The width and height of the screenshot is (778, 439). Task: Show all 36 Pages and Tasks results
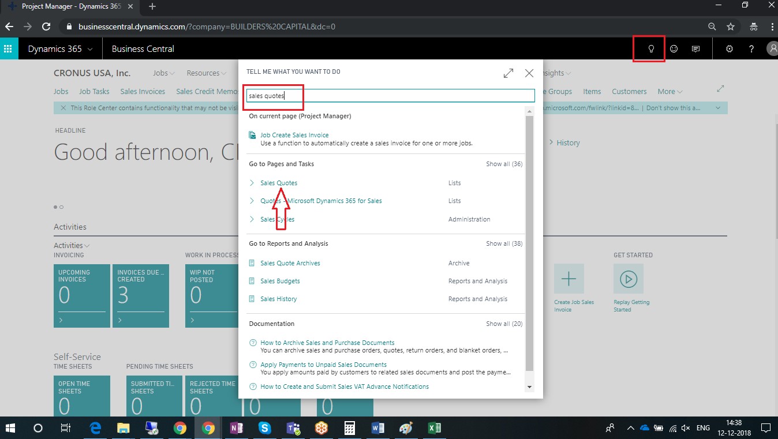pyautogui.click(x=504, y=164)
